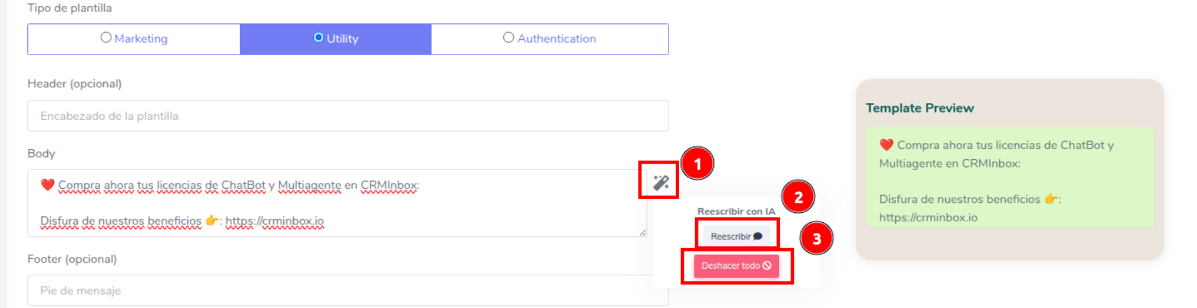Click the heart emoji in Body text
1197x308 pixels.
(x=47, y=185)
